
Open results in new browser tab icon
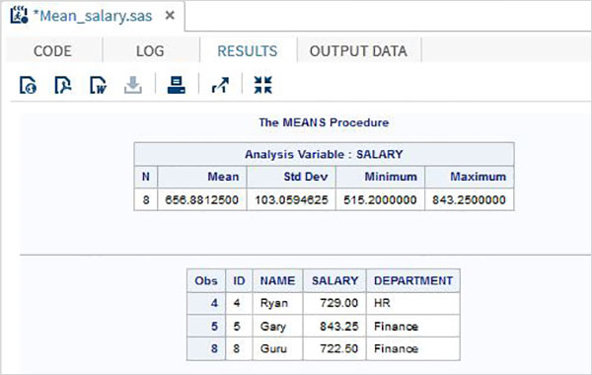point(220,85)
